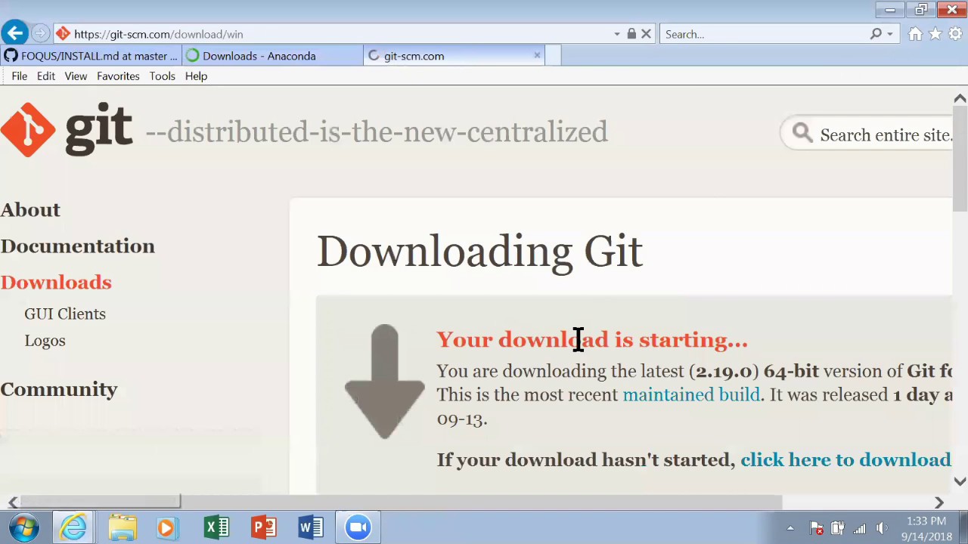968x544 pixels.
Task: Click the browser Search input field
Action: click(764, 34)
